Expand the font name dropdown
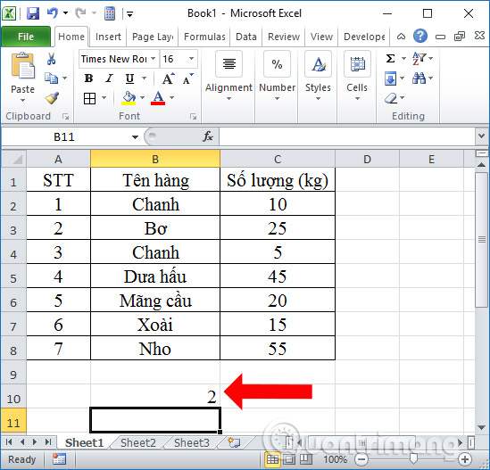The width and height of the screenshot is (490, 470). (154, 59)
